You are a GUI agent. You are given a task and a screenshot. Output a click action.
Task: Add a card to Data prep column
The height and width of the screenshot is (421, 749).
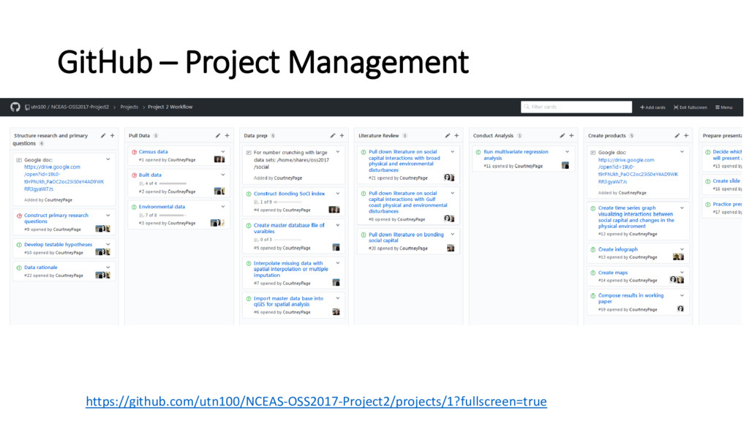point(342,135)
